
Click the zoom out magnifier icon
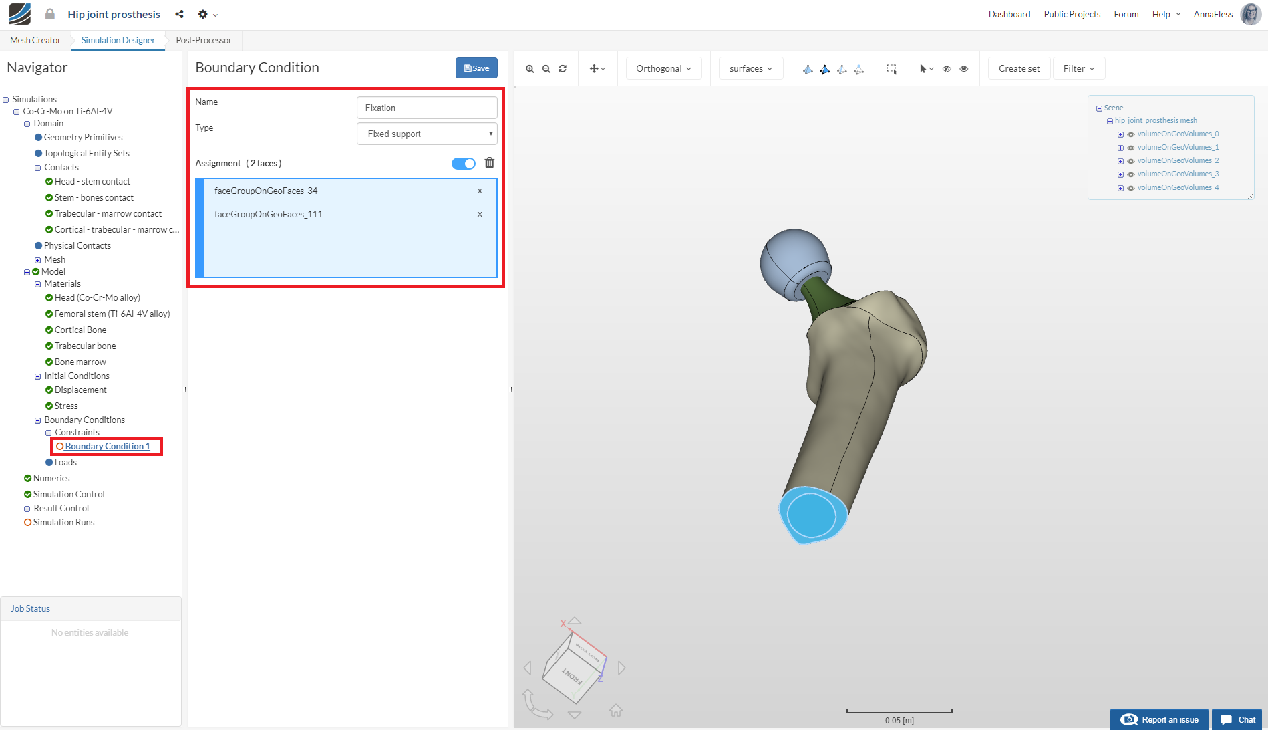546,69
